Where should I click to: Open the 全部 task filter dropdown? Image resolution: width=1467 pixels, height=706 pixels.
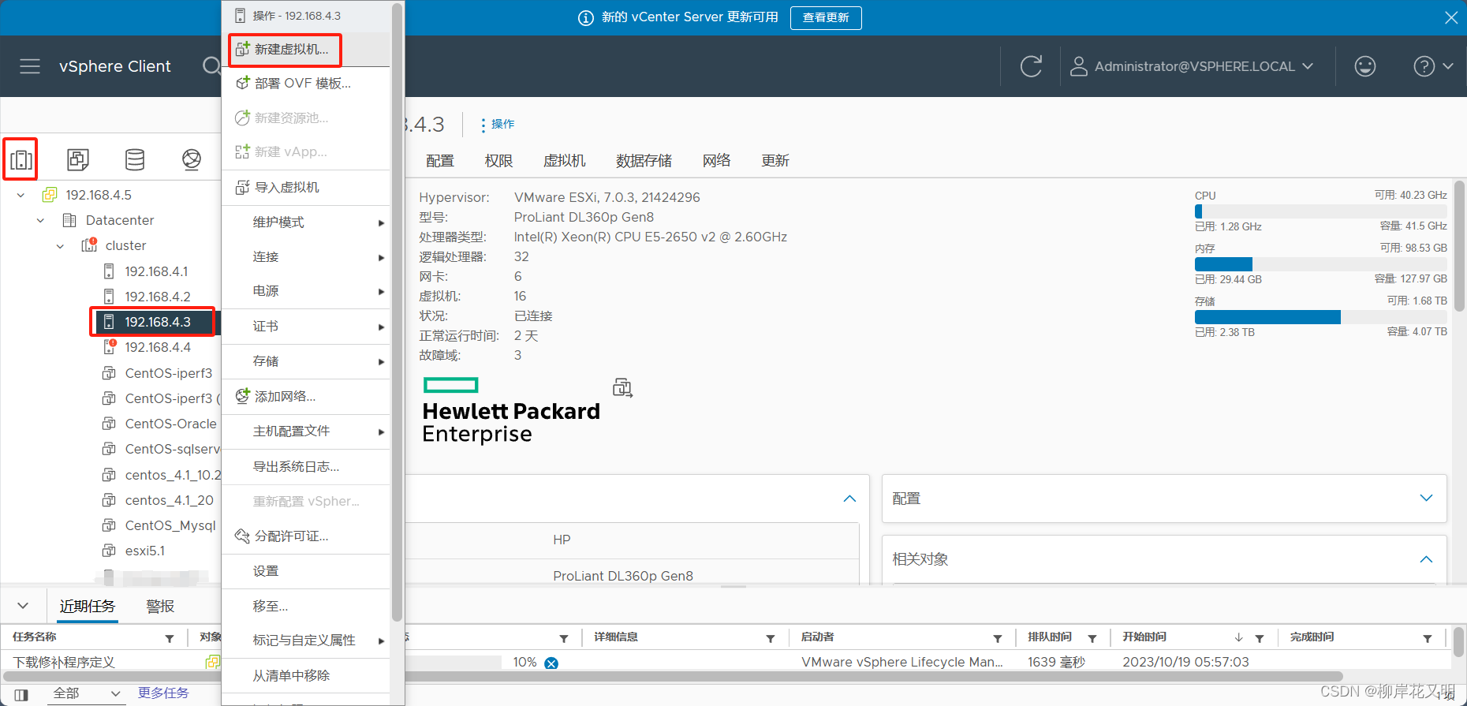point(85,693)
